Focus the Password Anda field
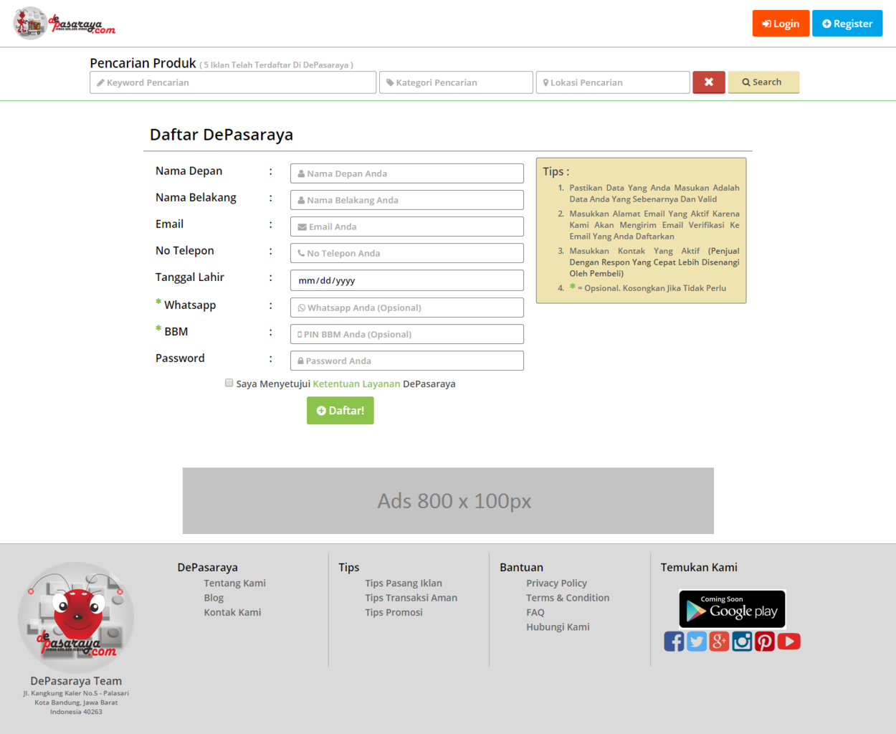896x734 pixels. [407, 361]
